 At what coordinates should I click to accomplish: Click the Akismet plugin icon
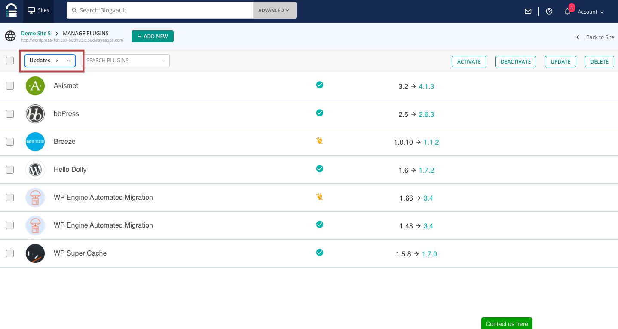pos(35,86)
